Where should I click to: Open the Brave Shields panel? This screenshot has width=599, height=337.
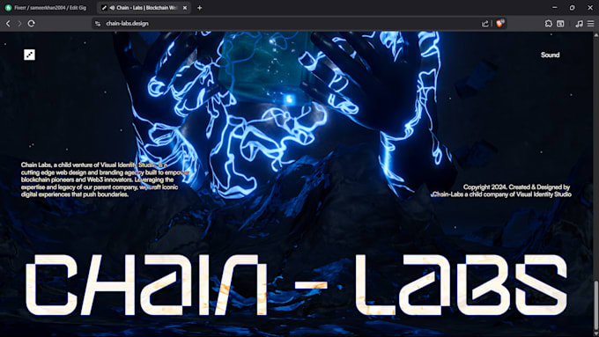click(500, 23)
